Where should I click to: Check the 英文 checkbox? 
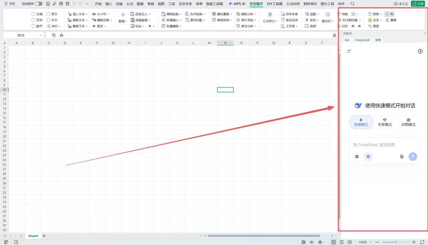pos(49,14)
